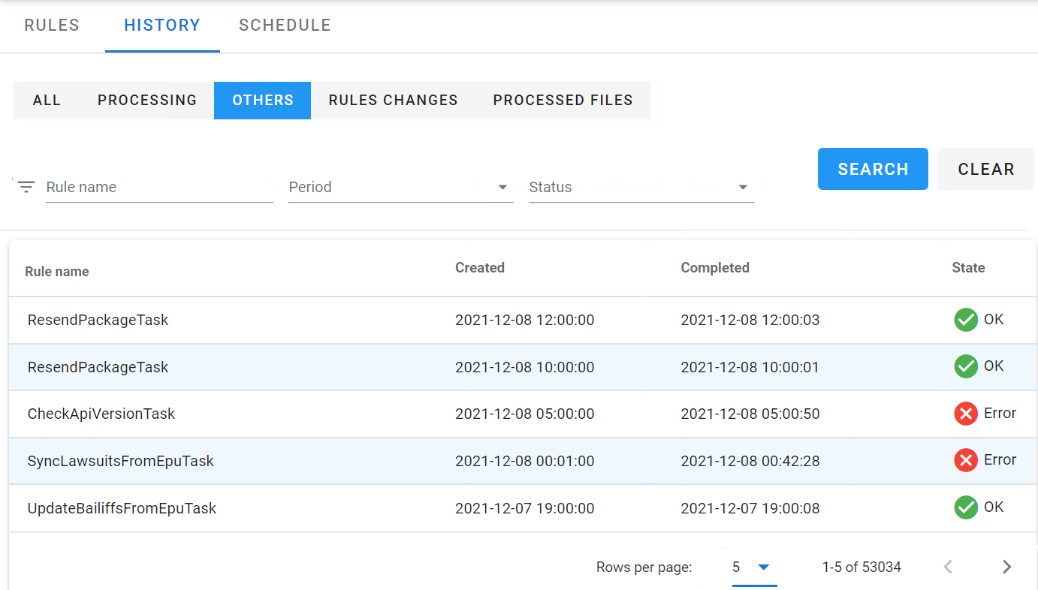Click completed time 2021-12-08 05:00:50
The height and width of the screenshot is (590, 1038).
pyautogui.click(x=750, y=414)
